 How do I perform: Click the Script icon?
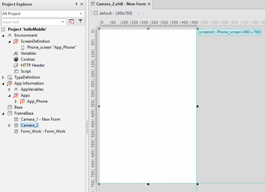pos(16,72)
